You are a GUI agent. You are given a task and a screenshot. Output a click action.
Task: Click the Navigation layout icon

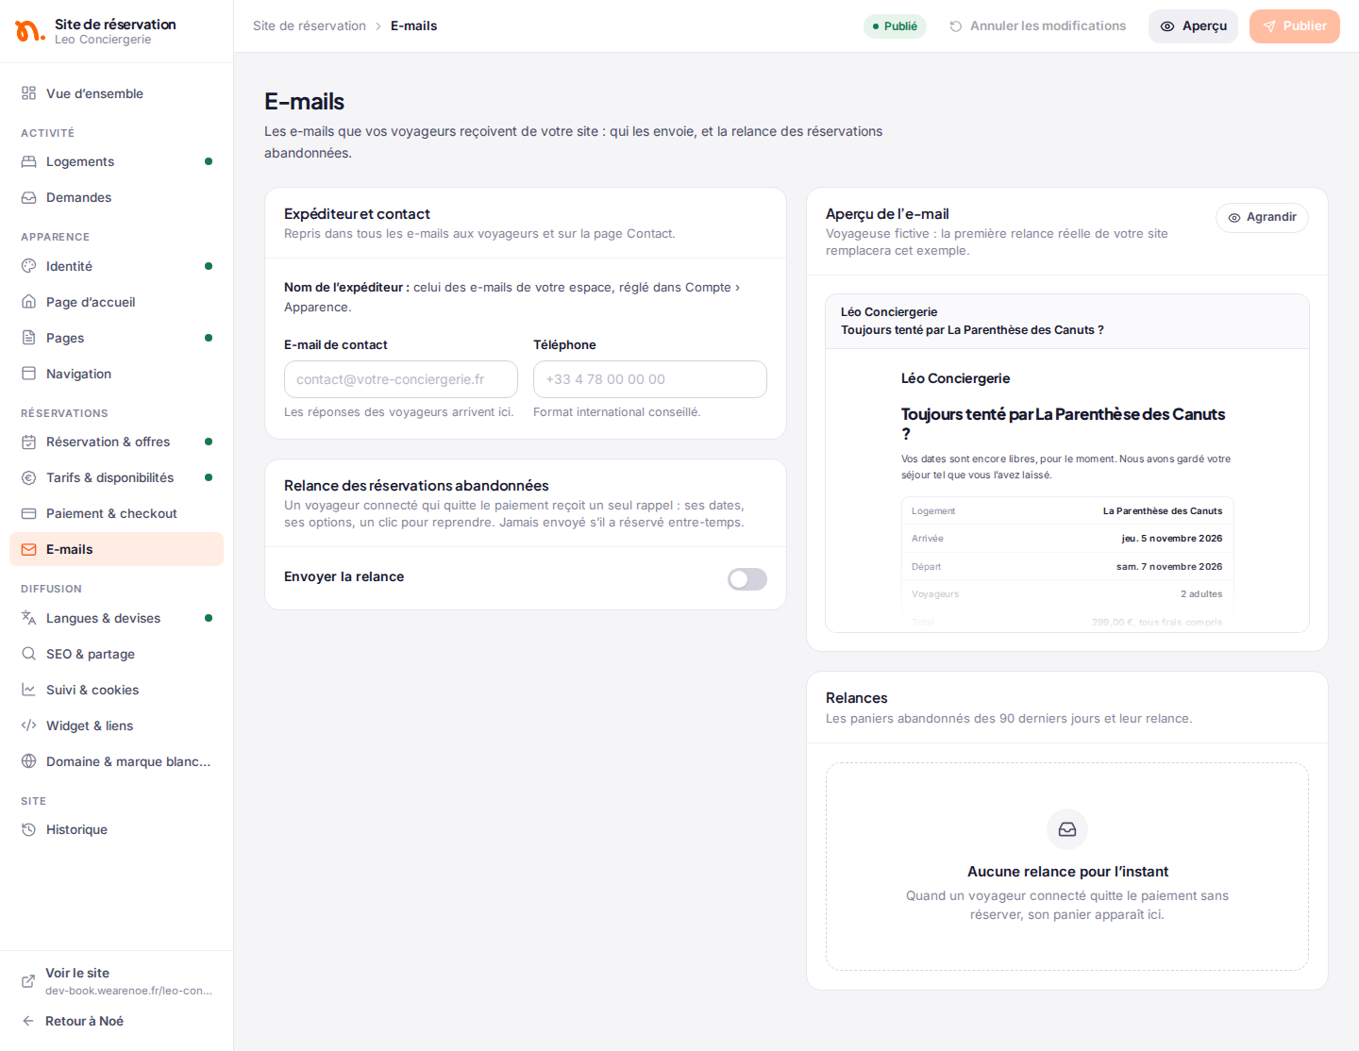[28, 374]
